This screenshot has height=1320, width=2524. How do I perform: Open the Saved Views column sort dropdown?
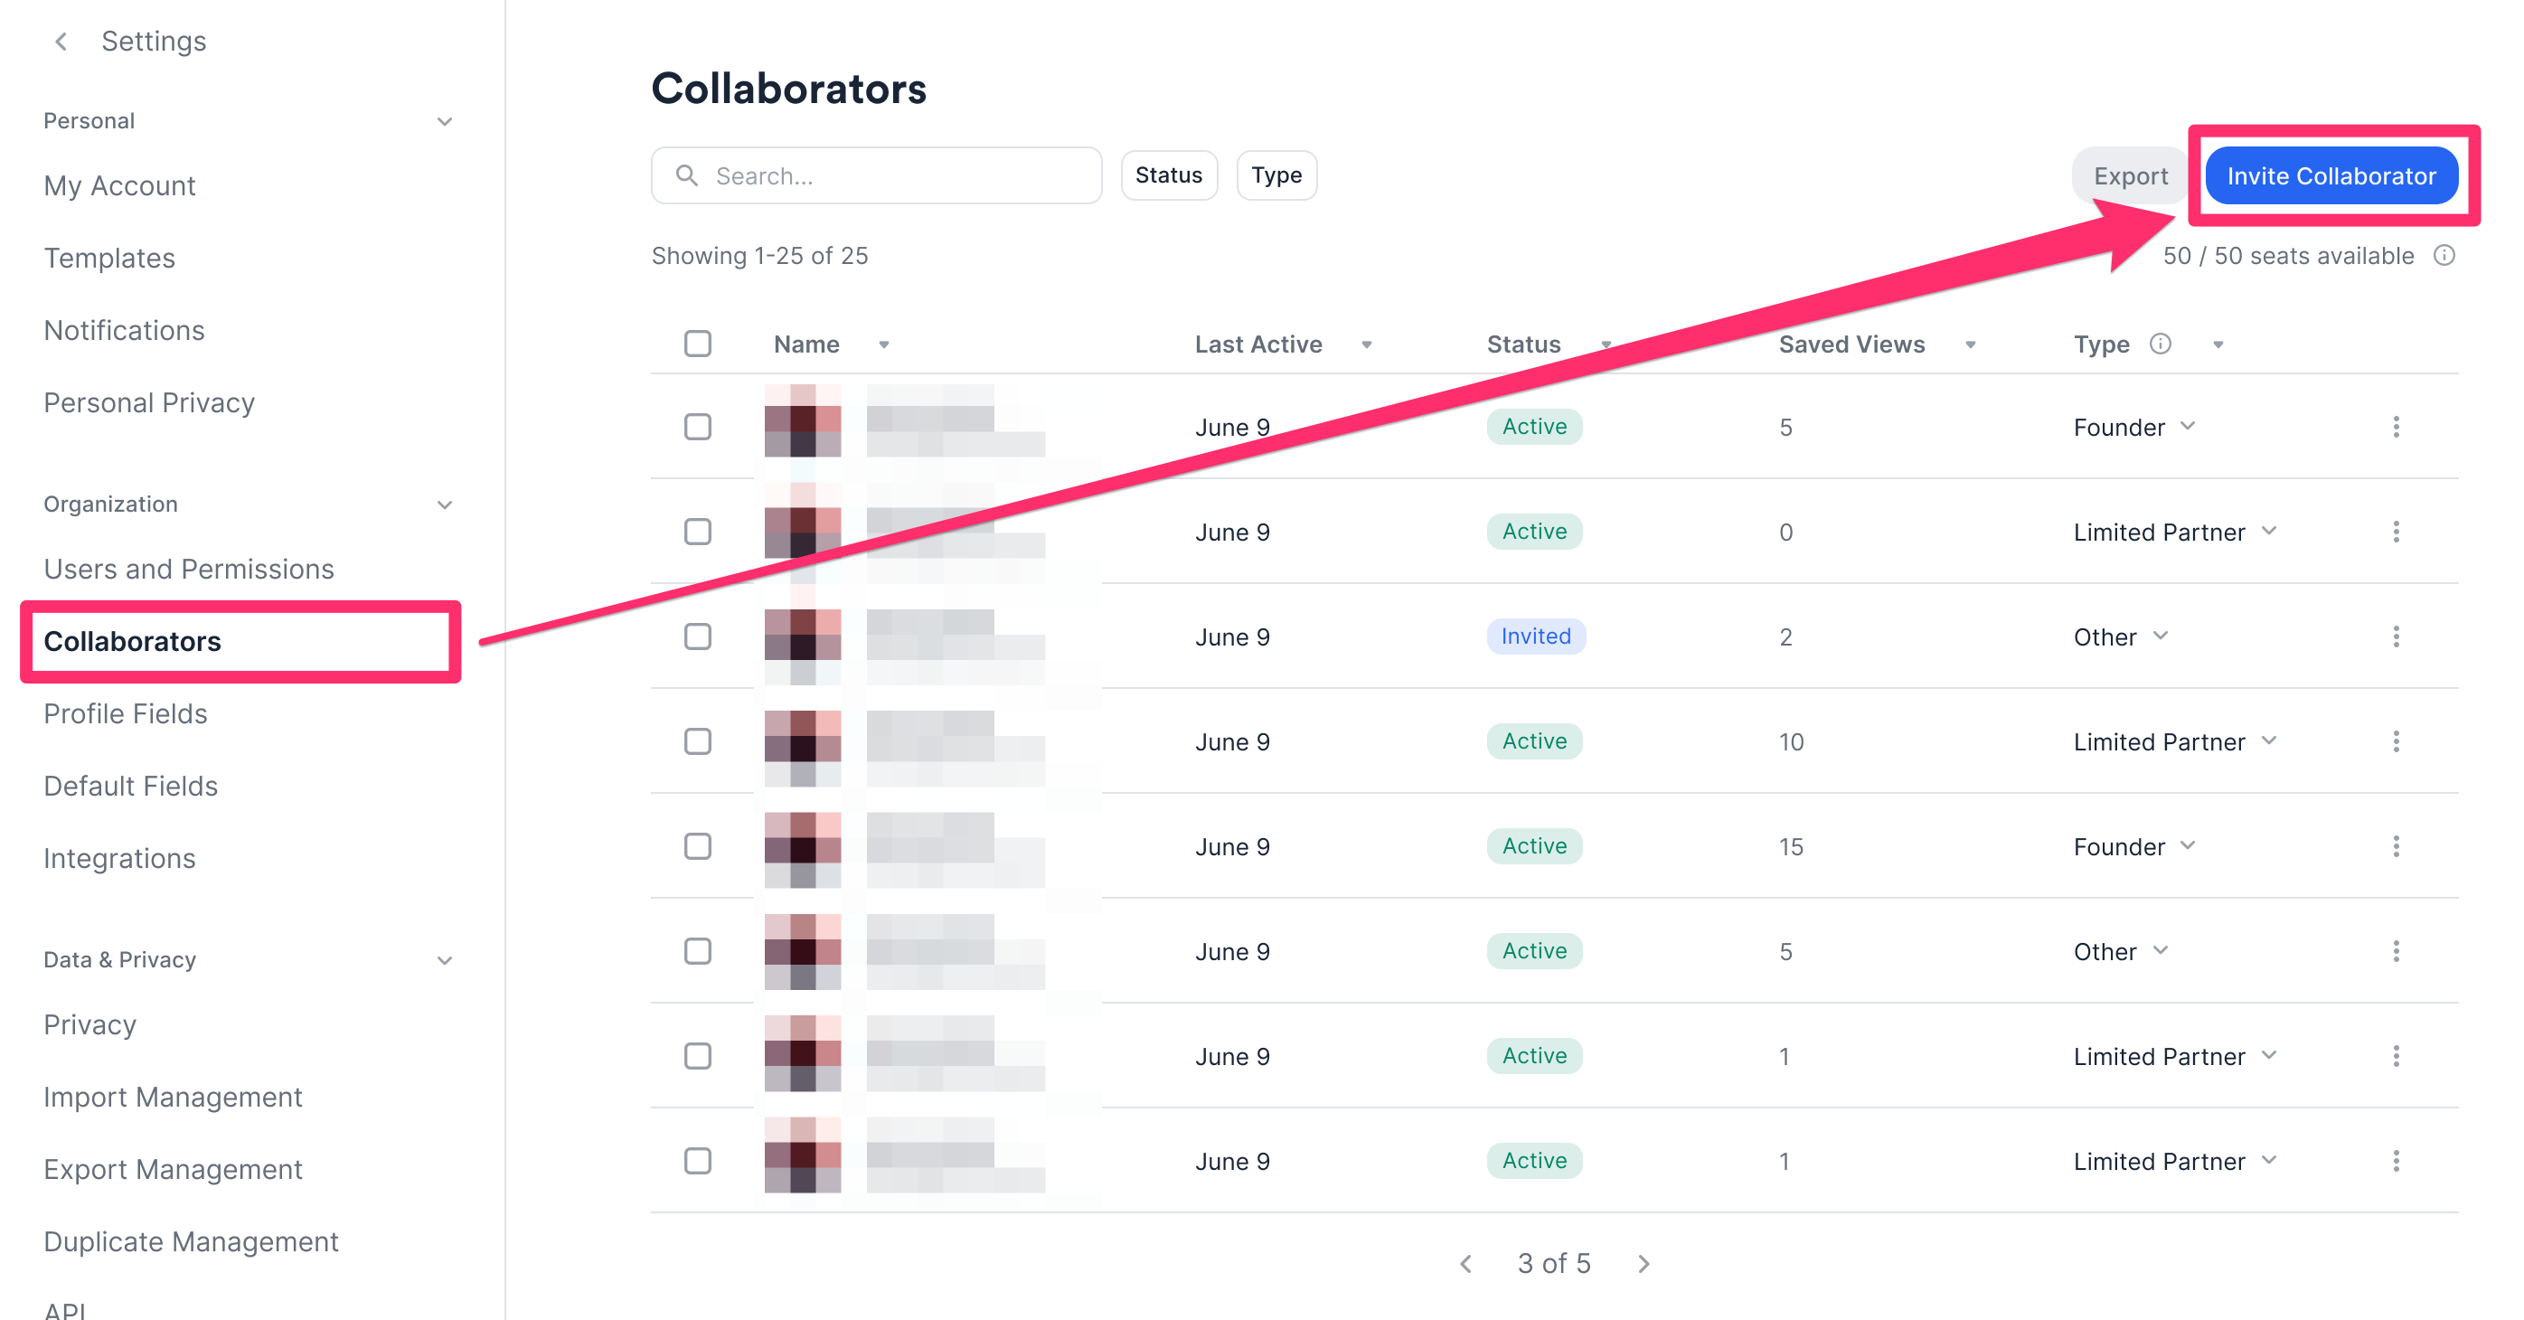tap(1973, 344)
